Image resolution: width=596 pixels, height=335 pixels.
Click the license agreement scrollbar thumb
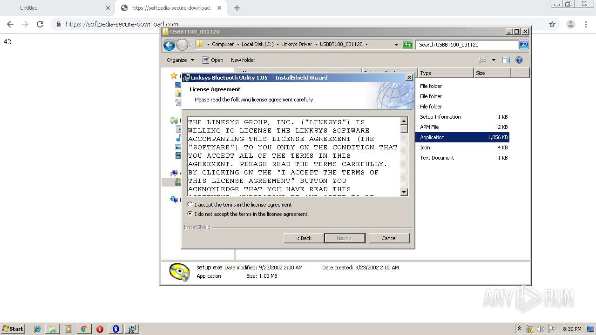[x=404, y=129]
